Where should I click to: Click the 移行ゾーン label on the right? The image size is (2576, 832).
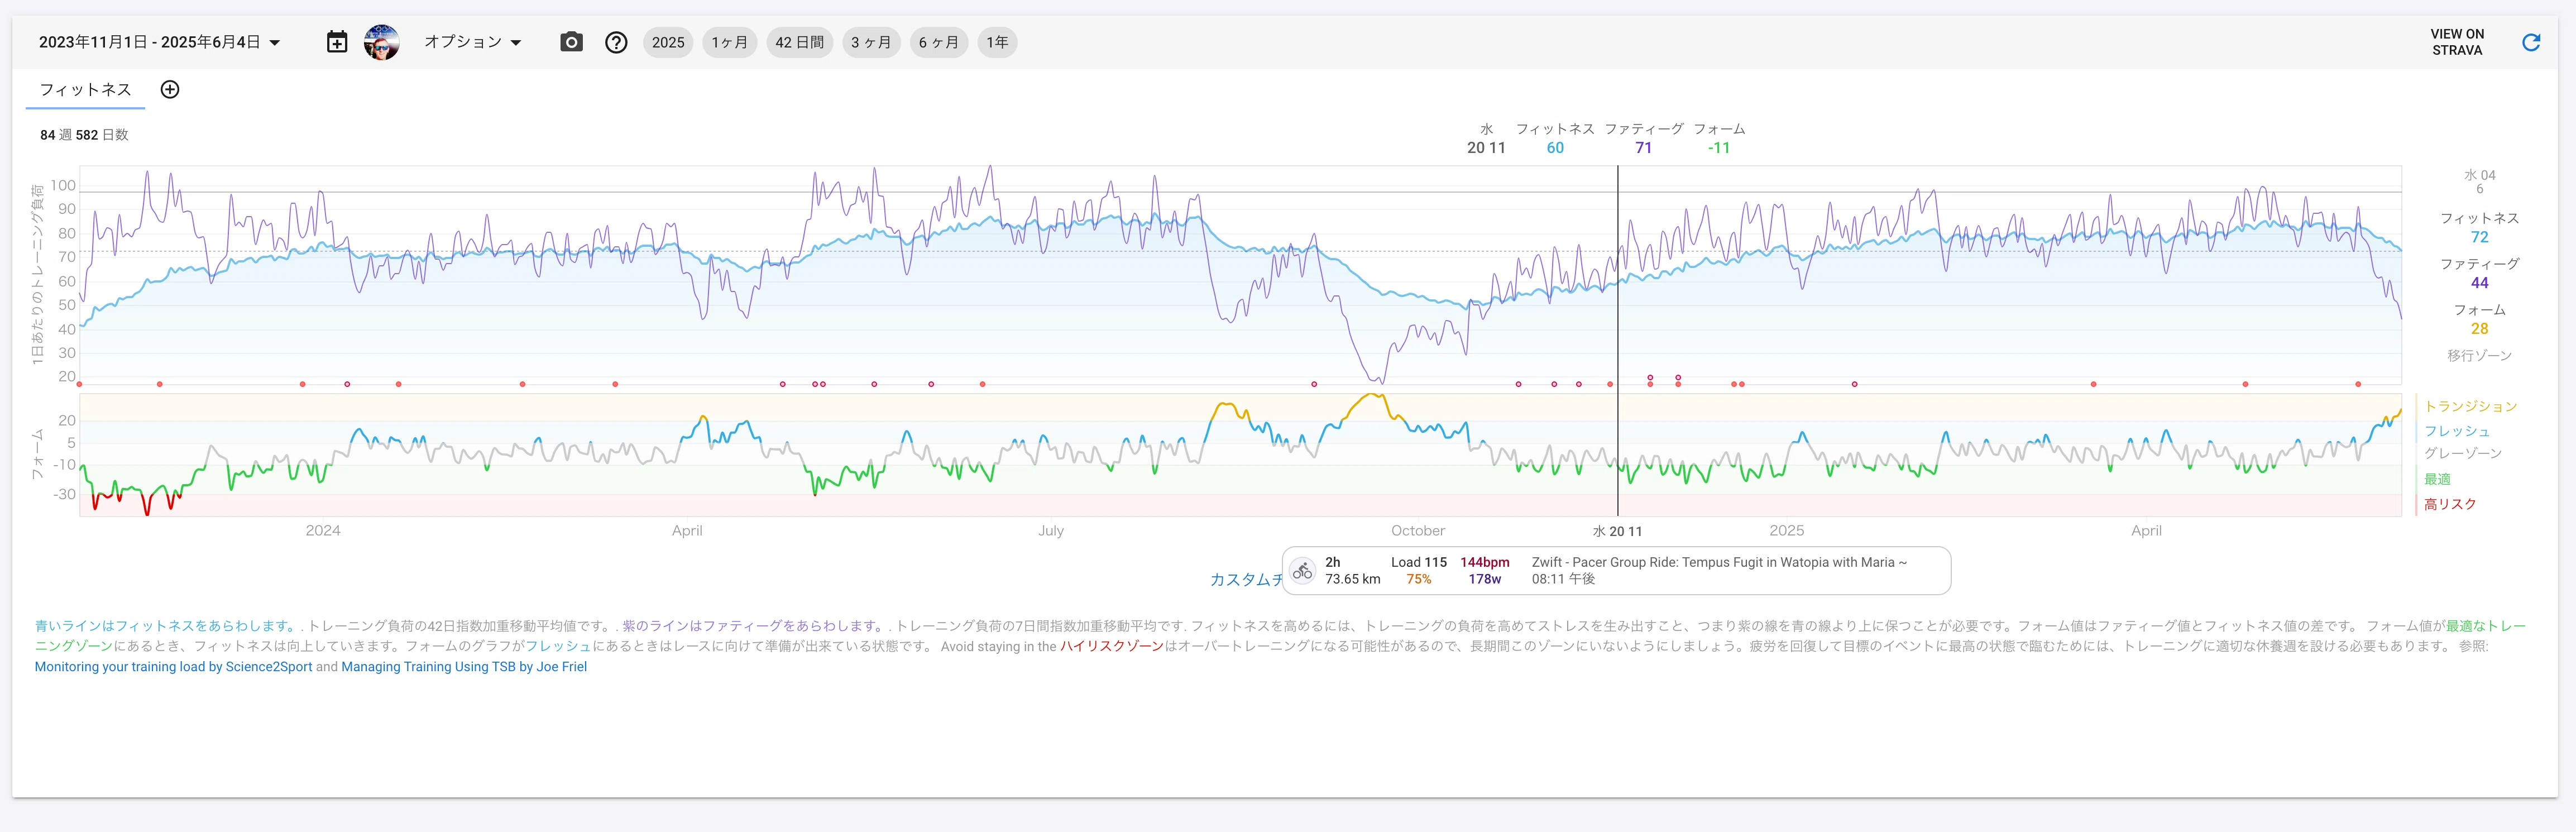(x=2479, y=355)
